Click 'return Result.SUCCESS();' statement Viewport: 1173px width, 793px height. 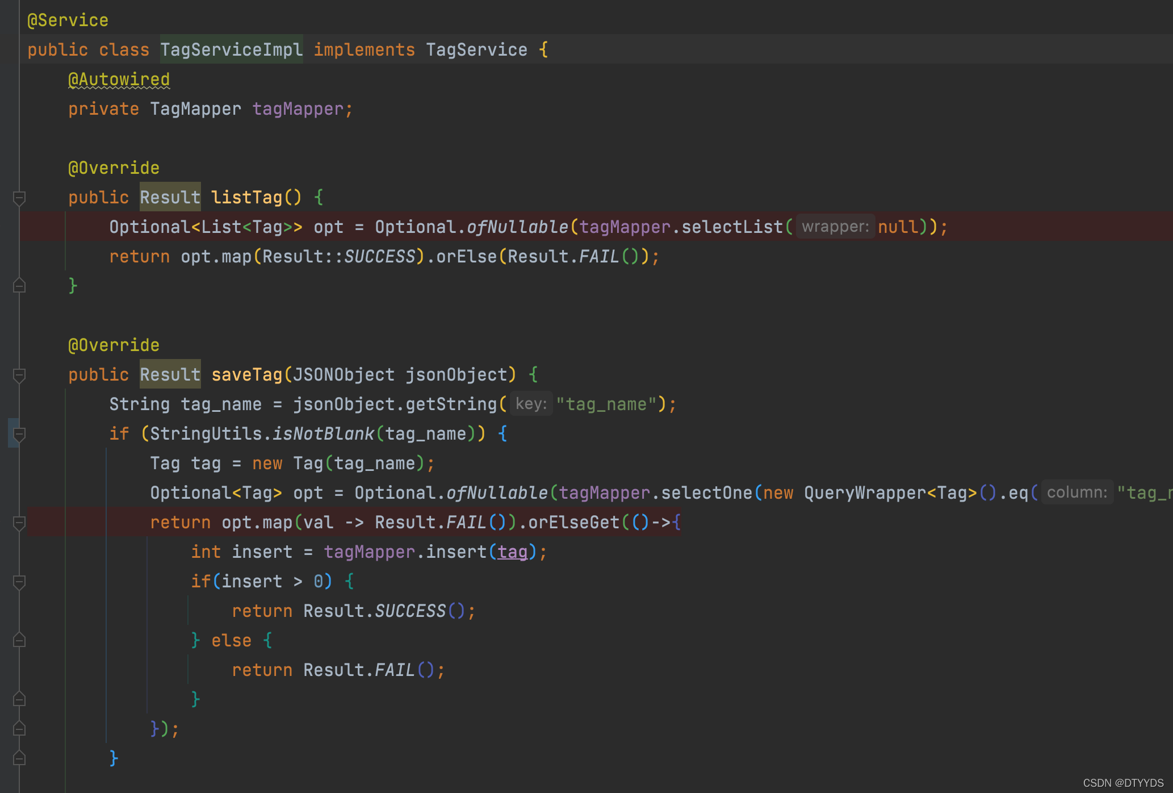[x=354, y=611]
